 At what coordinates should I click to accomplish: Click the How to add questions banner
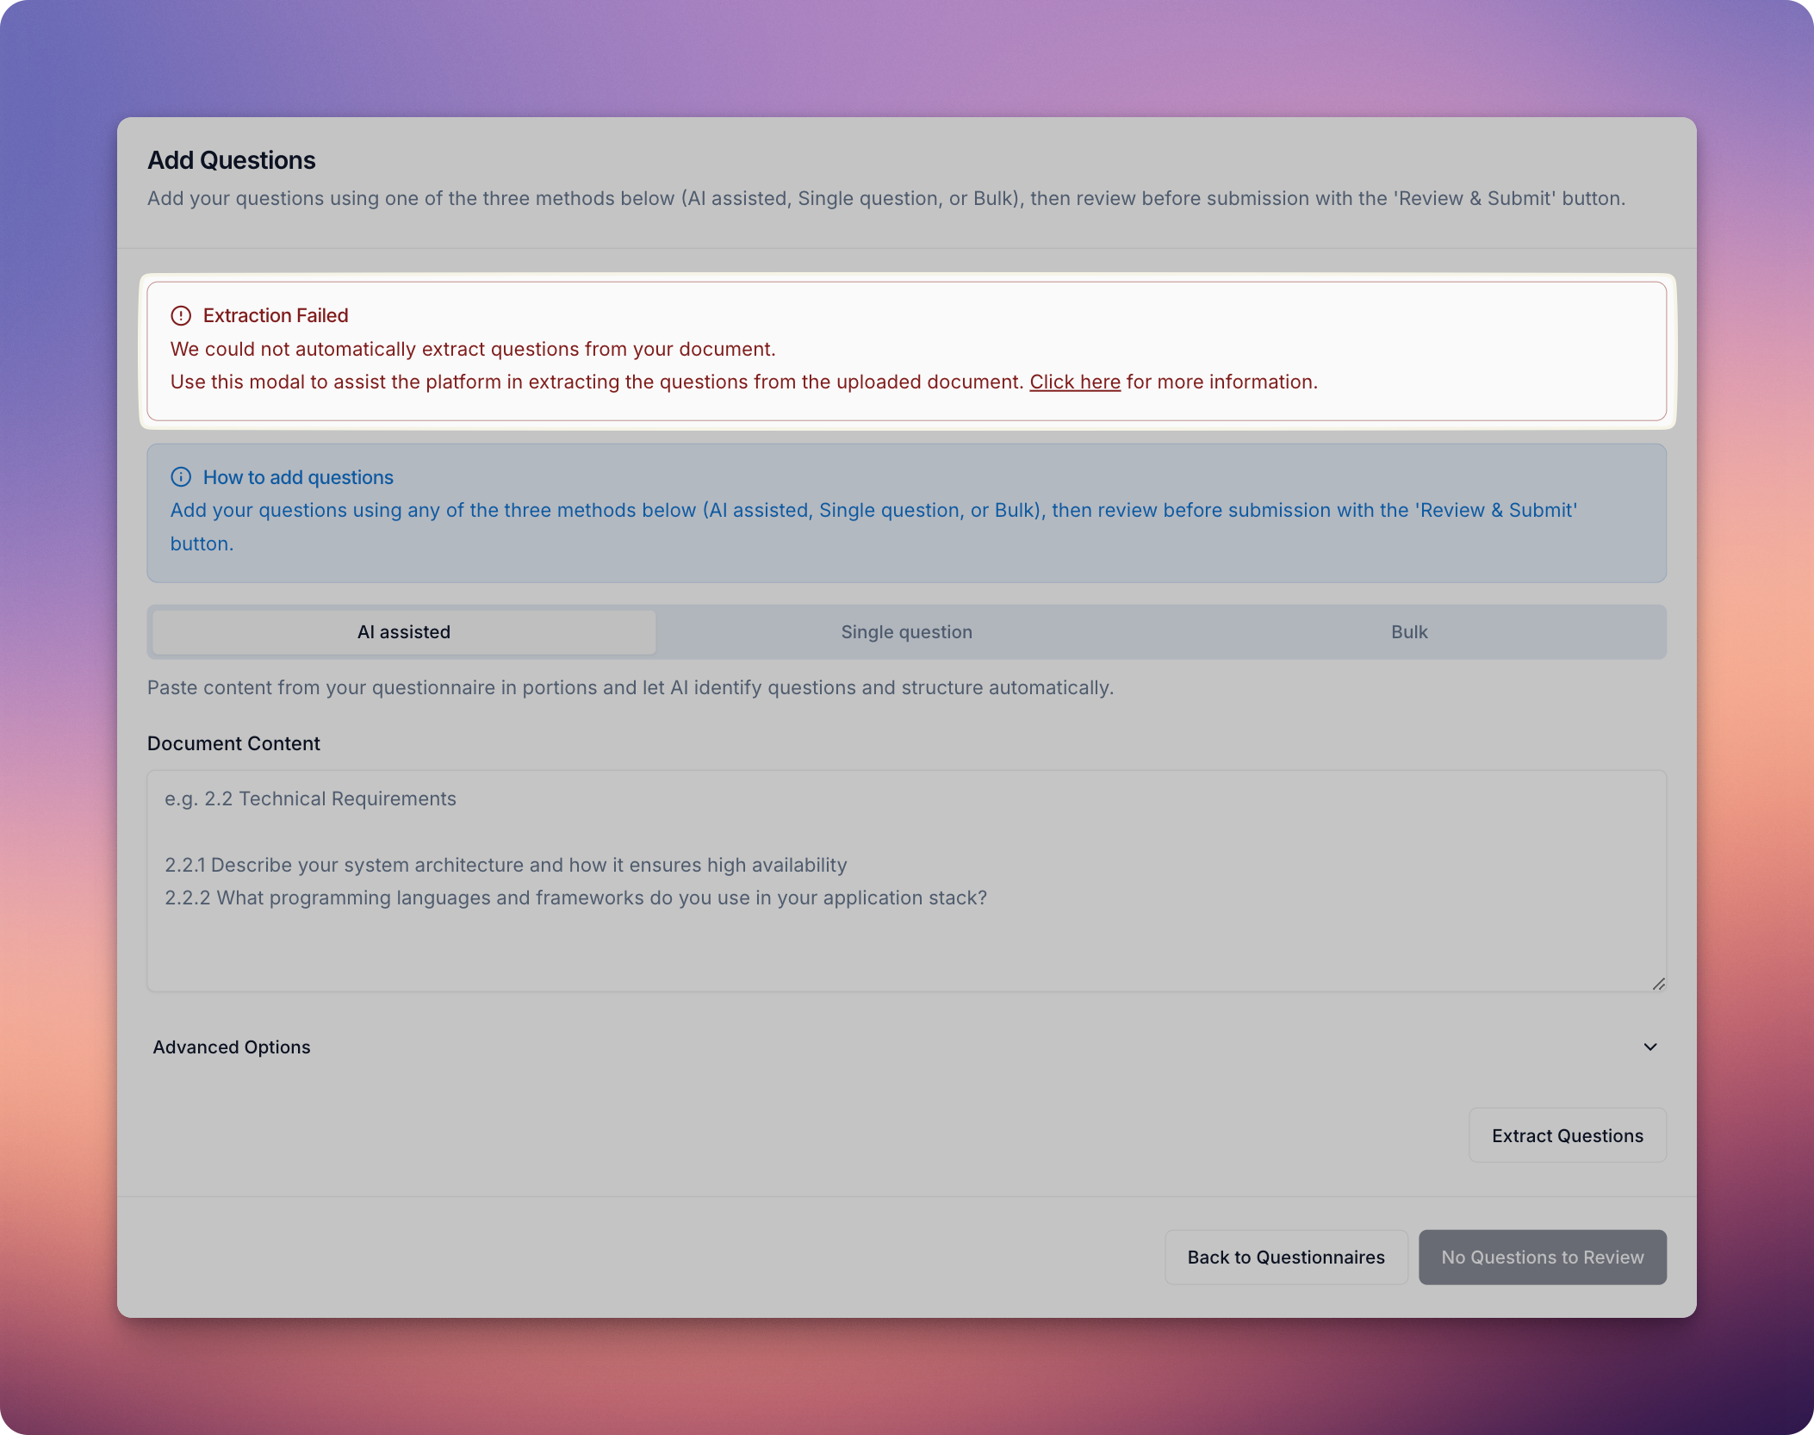click(x=906, y=512)
